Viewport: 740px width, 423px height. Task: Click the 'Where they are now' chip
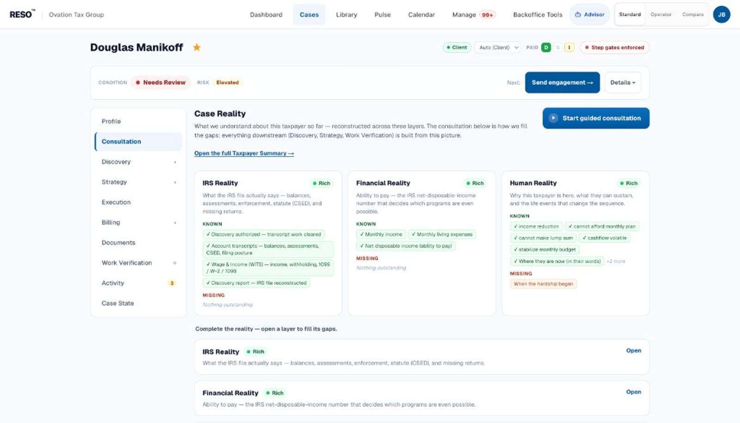click(557, 261)
